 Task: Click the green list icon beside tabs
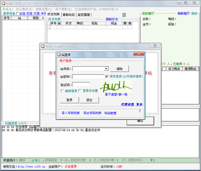tap(124, 15)
